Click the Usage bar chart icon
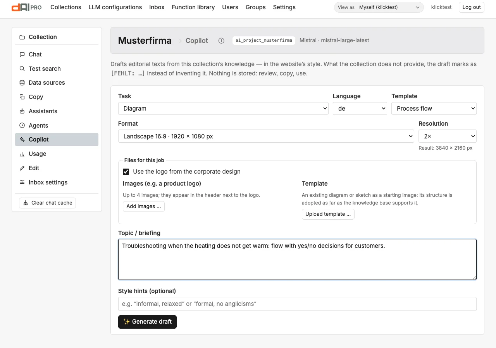Viewport: 496px width, 348px height. pos(22,154)
